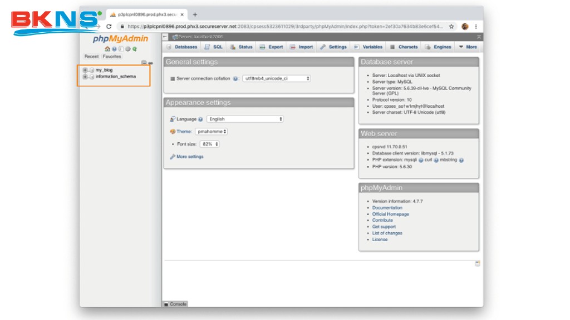Image resolution: width=570 pixels, height=320 pixels.
Task: Switch to the Databases tab
Action: [182, 47]
